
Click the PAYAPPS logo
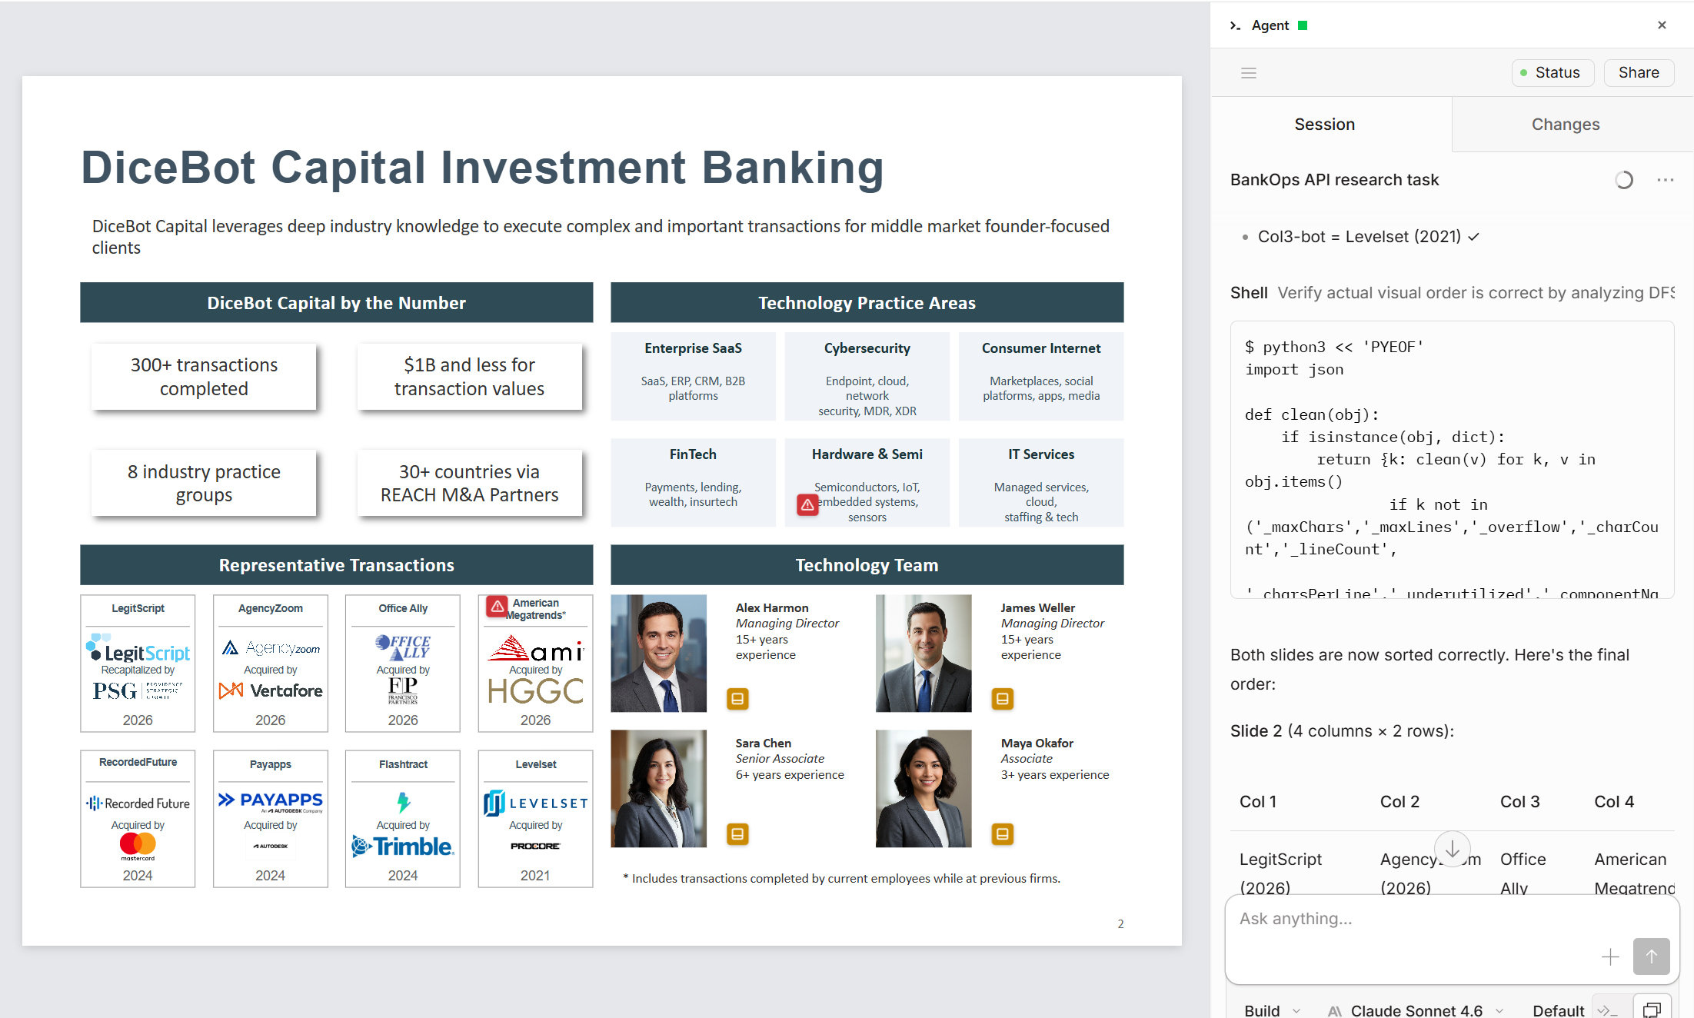pyautogui.click(x=271, y=802)
